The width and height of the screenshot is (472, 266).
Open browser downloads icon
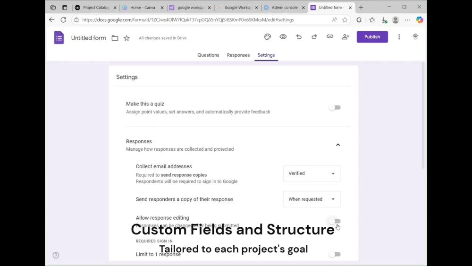pyautogui.click(x=384, y=20)
